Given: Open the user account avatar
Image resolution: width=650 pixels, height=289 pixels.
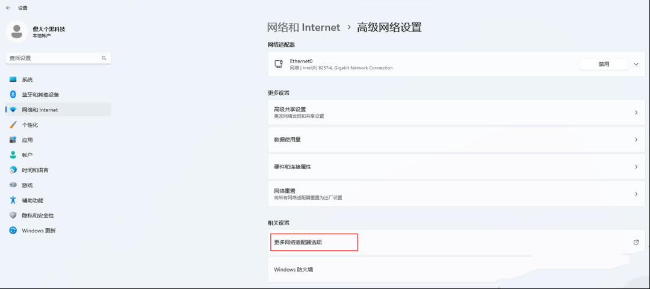Looking at the screenshot, I should click(x=17, y=31).
